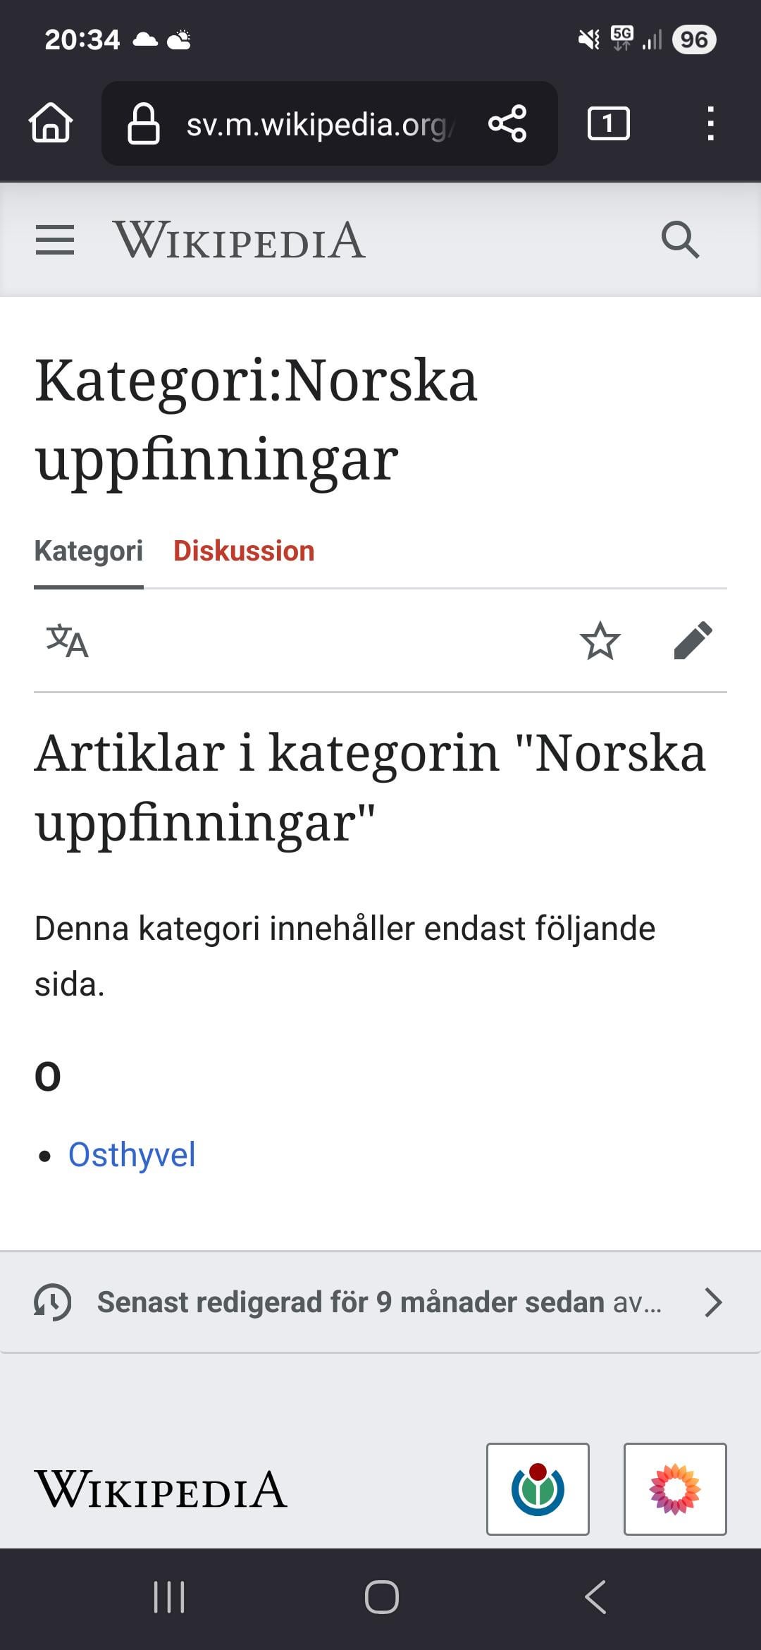Open the Wikipedia hamburger menu
The height and width of the screenshot is (1650, 761).
point(55,240)
